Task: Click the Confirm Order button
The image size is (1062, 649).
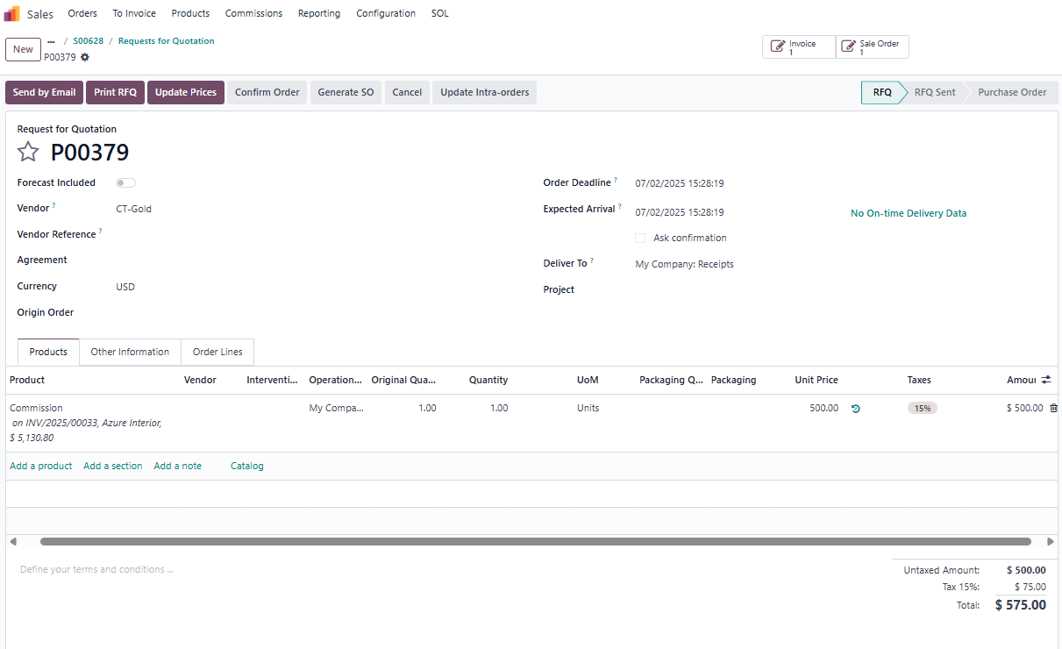Action: (267, 92)
